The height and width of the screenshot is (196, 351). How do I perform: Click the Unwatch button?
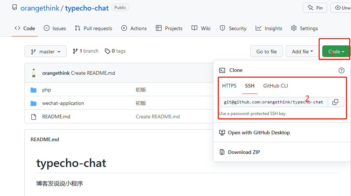point(340,8)
